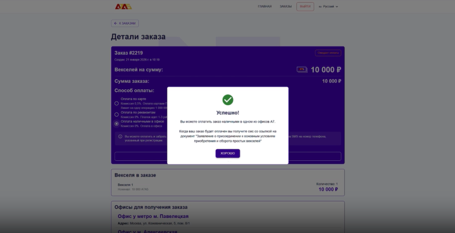Click the A7A5 logo in header

pyautogui.click(x=123, y=6)
